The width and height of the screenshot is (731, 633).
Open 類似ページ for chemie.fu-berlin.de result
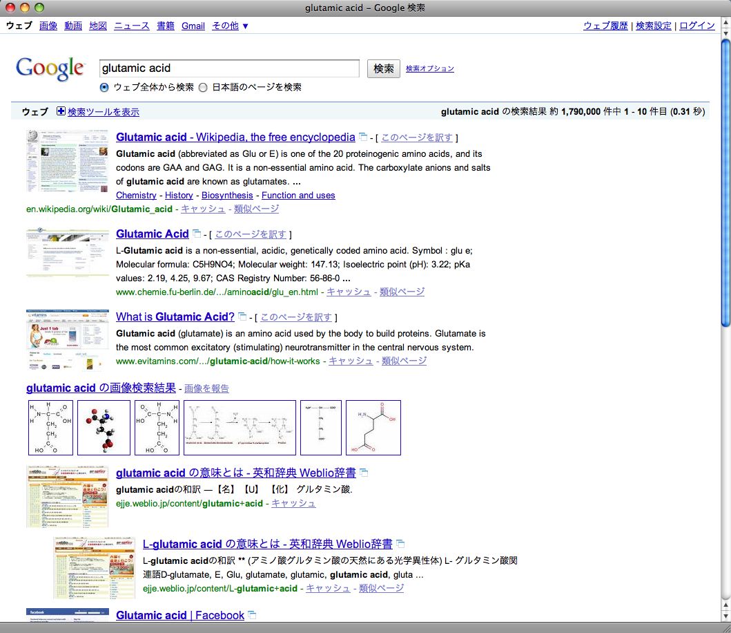click(x=402, y=292)
